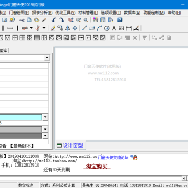
Task: Select the four-arrow move tool
Action: [x=75, y=28]
